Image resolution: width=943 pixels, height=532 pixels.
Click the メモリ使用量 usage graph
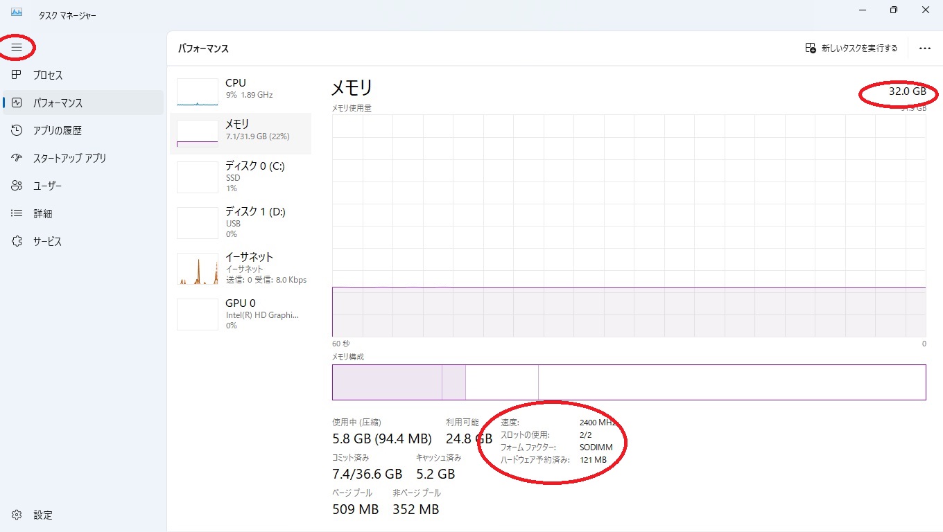629,226
